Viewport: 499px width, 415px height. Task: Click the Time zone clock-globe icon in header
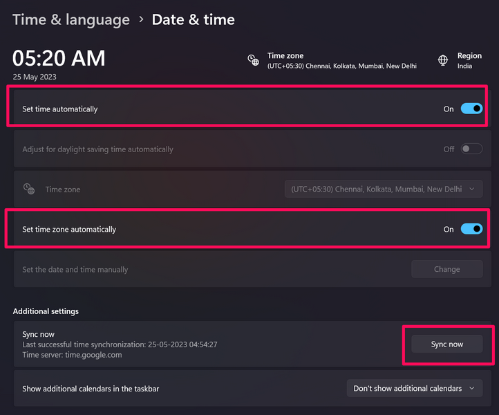click(x=254, y=61)
